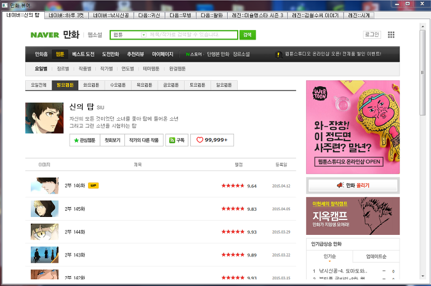Select the 작가별 sub-menu
The width and height of the screenshot is (431, 286).
tap(107, 68)
